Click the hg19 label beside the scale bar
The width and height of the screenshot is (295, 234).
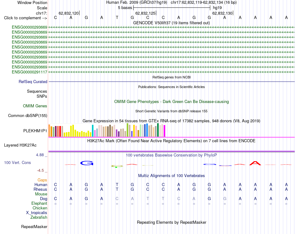coord(217,8)
